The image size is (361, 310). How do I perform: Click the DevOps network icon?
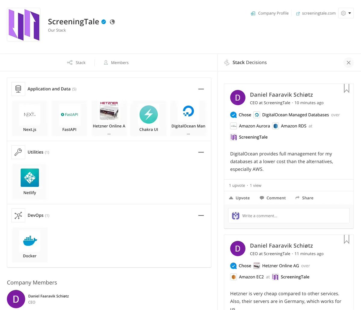coord(18,215)
